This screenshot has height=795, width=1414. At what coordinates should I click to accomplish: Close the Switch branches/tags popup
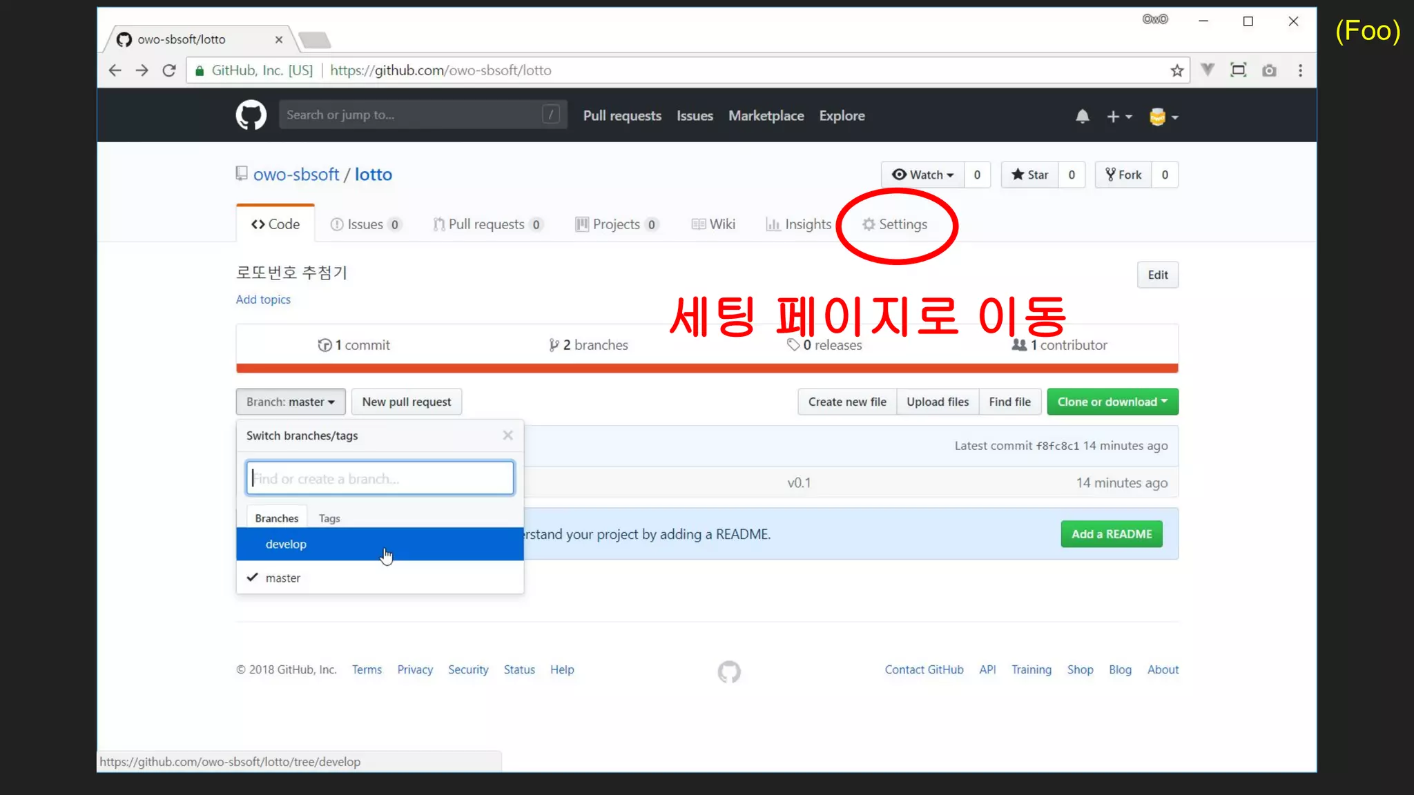507,435
